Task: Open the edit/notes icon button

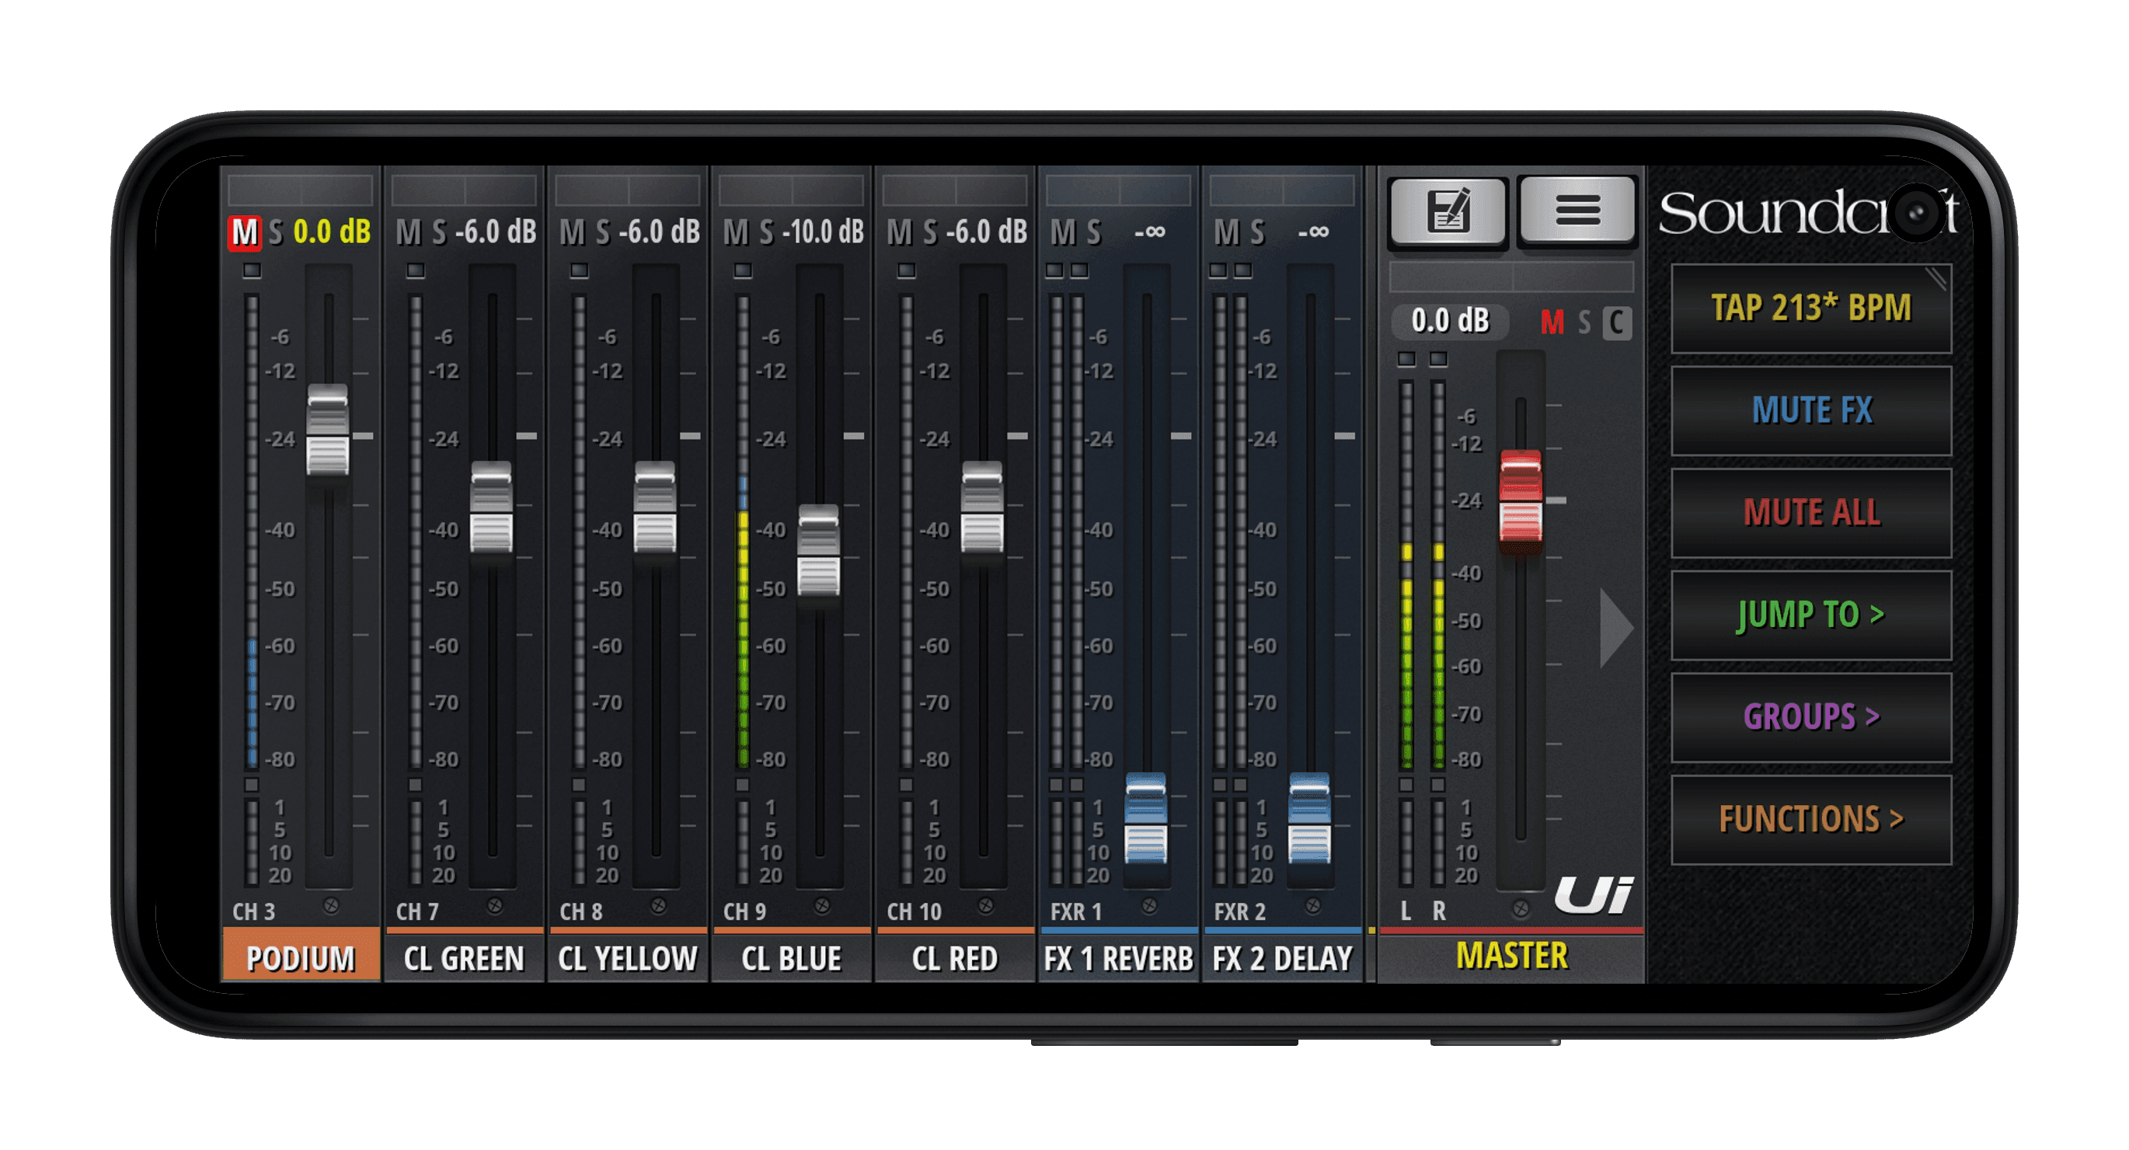Action: pos(1448,211)
